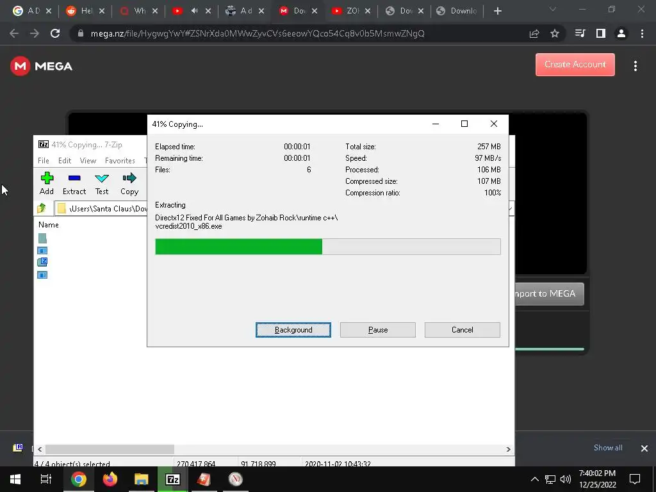Click the Copy toolbar icon in 7-Zip

point(129,183)
